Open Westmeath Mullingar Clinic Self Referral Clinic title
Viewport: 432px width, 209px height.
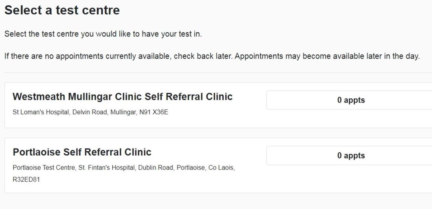122,97
